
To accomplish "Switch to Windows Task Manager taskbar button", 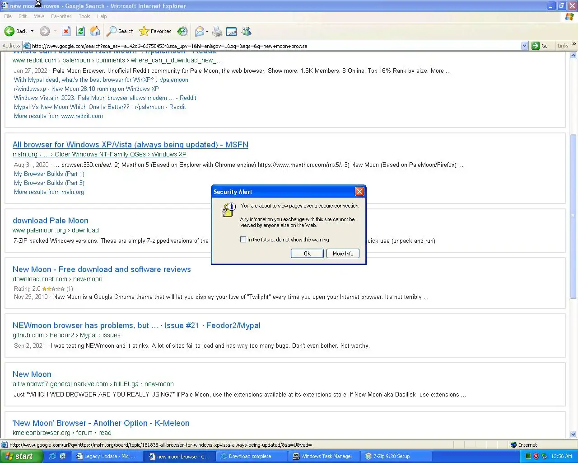I will (x=323, y=456).
